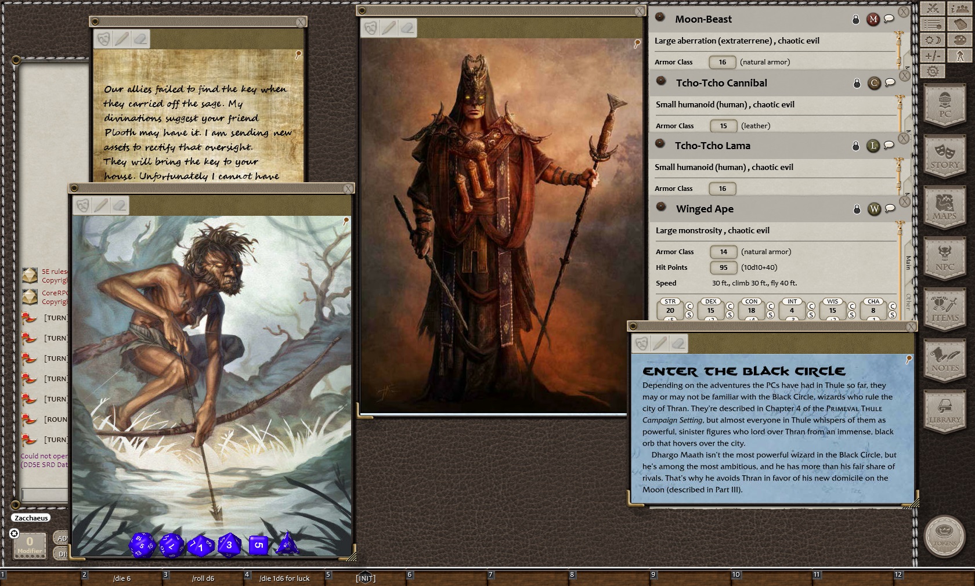Click the speech bubble icon beside Winged Ape
The height and width of the screenshot is (586, 975).
pyautogui.click(x=890, y=209)
